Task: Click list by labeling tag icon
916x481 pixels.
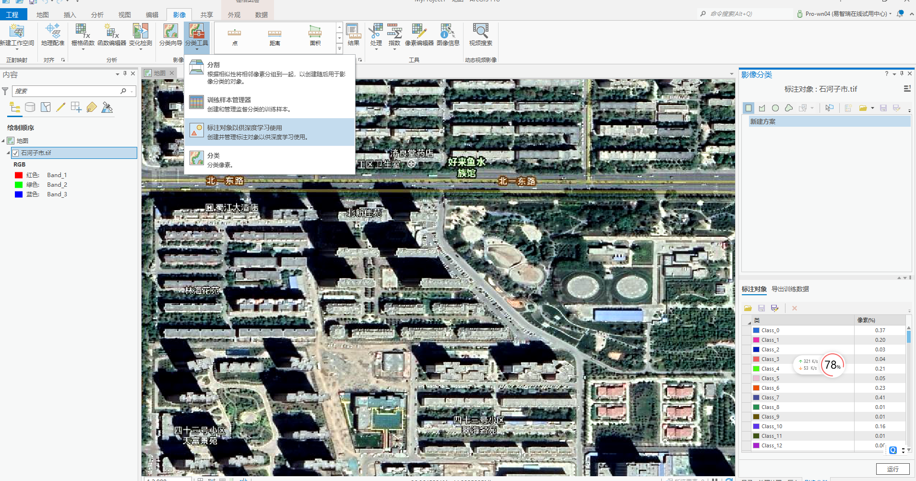Action: [x=92, y=107]
